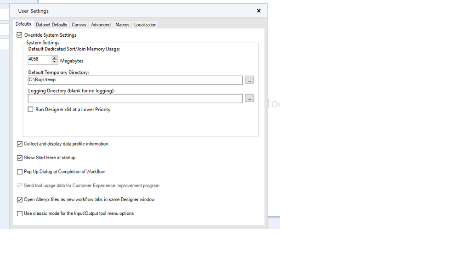Click the Default Temporary Directory field

pos(135,80)
